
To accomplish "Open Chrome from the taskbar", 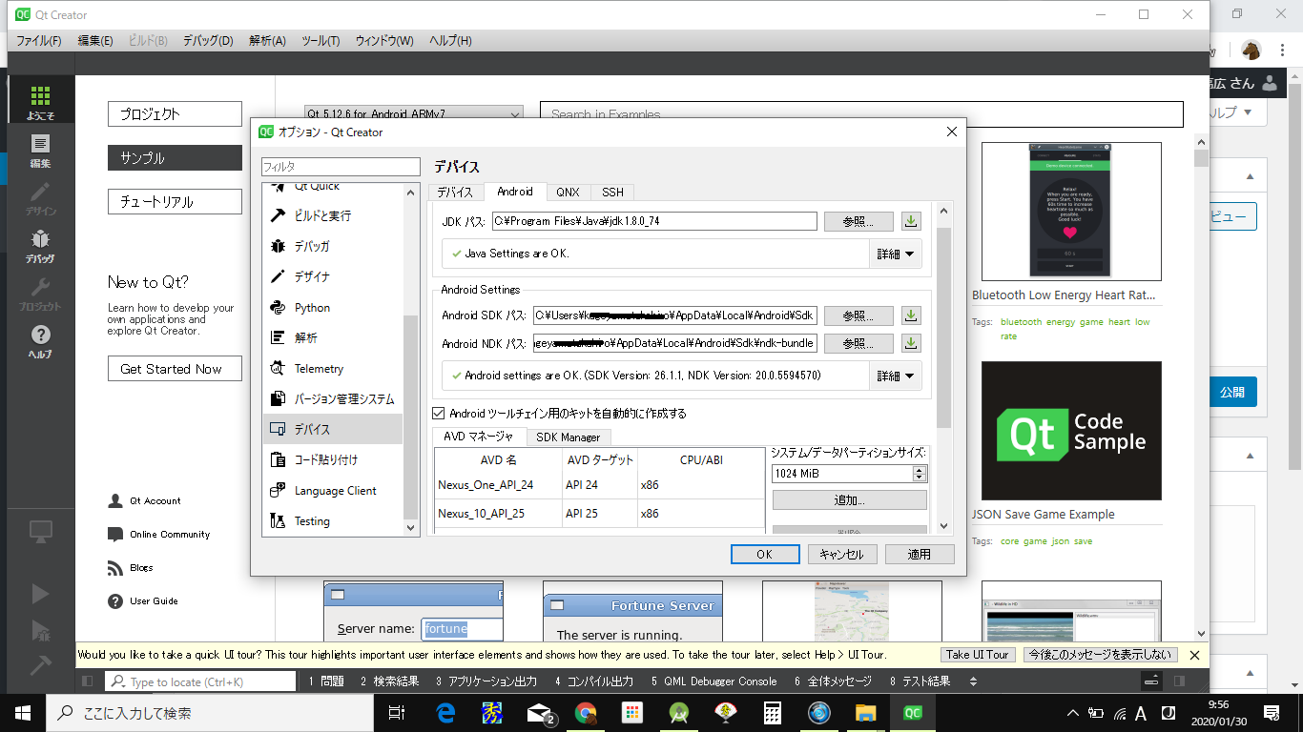I will (x=586, y=713).
